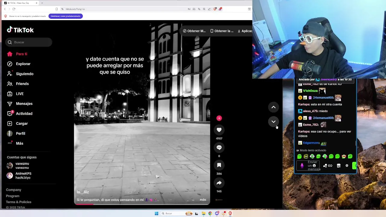Open Mensajes in the sidebar

coord(20,104)
